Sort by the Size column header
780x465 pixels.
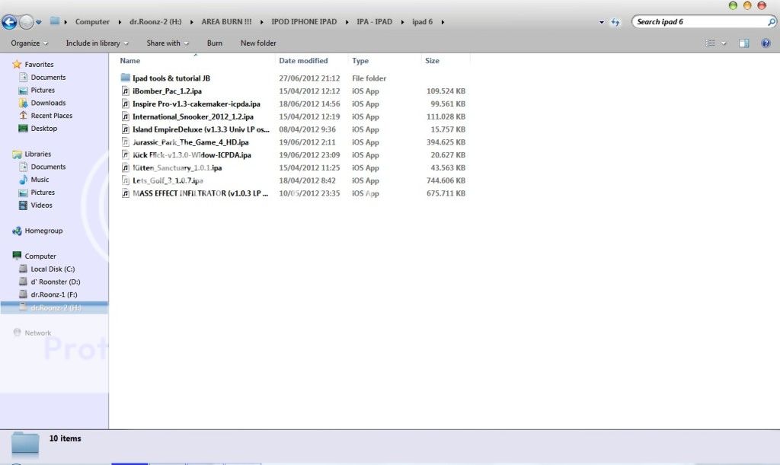pos(432,61)
